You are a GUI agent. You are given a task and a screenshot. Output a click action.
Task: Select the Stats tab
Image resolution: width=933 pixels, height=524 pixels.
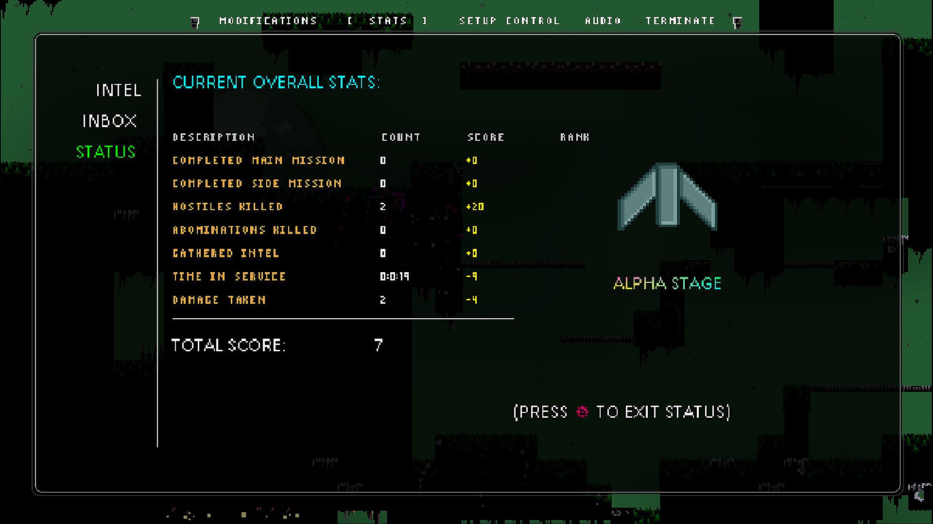388,21
